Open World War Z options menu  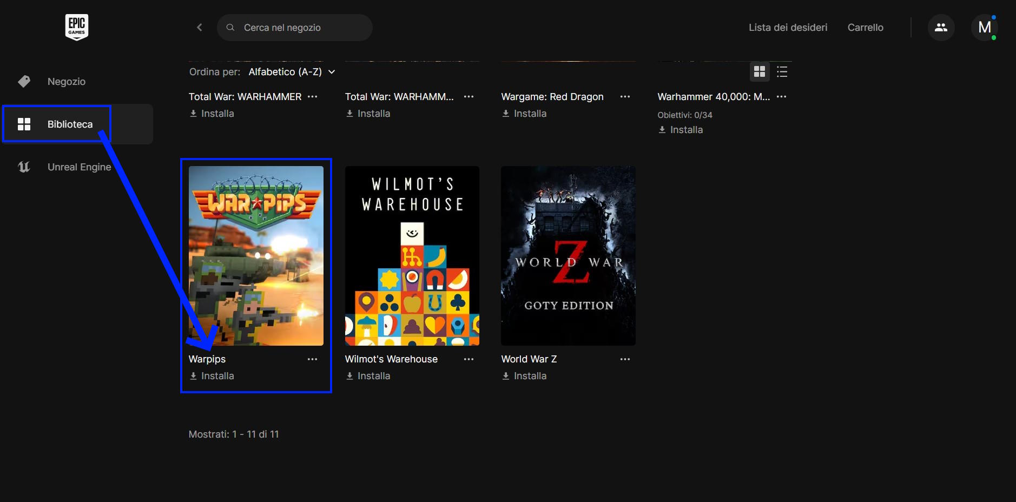pyautogui.click(x=625, y=359)
